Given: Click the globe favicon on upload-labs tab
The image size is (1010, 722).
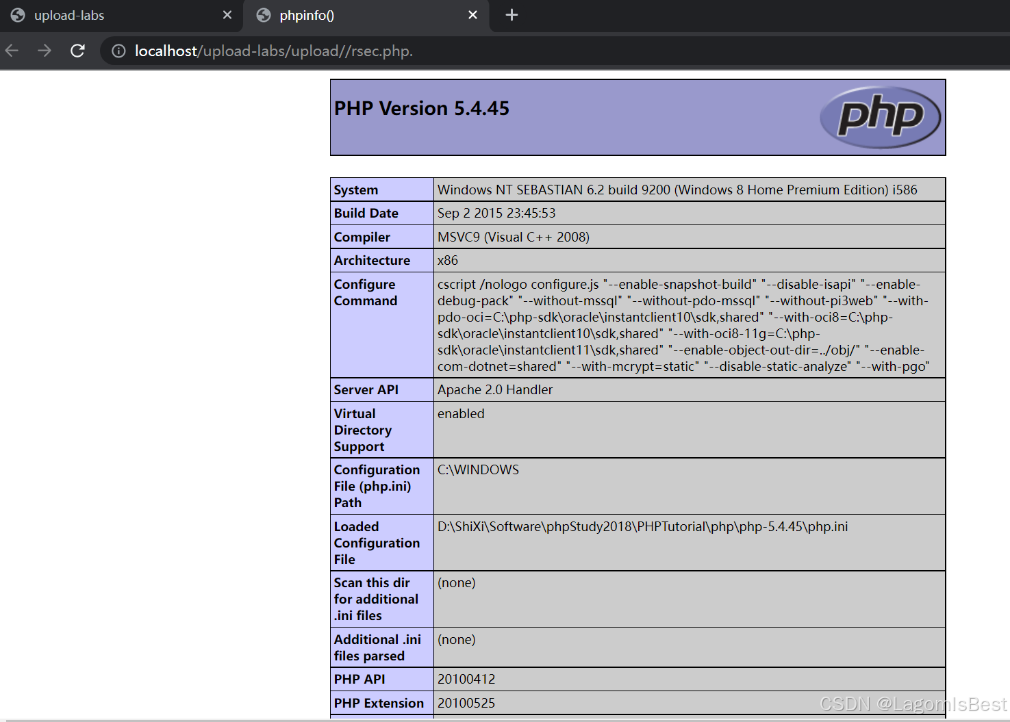Looking at the screenshot, I should point(18,15).
